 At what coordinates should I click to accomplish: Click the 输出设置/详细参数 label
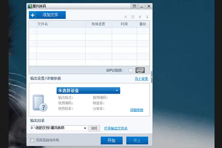pyautogui.click(x=46, y=79)
